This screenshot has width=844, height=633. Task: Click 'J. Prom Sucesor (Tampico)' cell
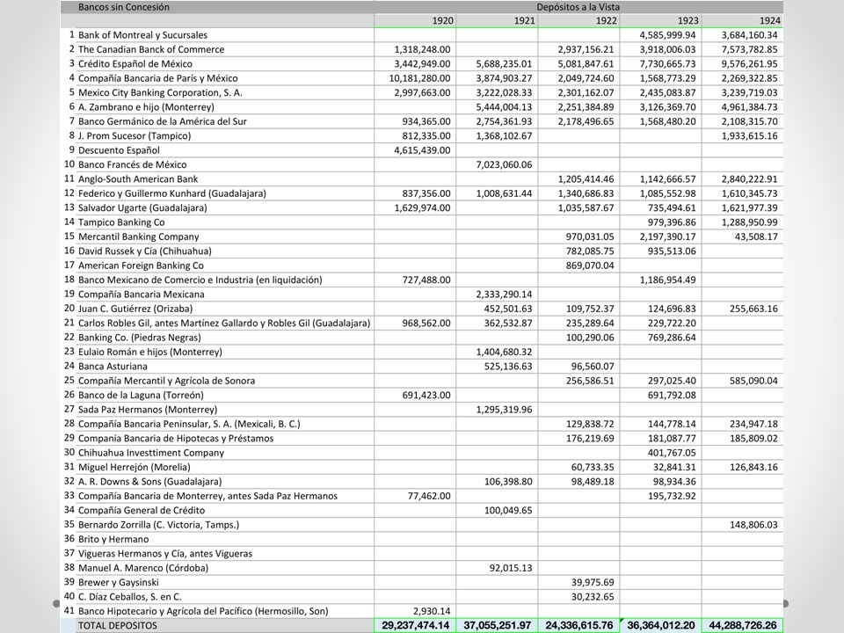225,135
